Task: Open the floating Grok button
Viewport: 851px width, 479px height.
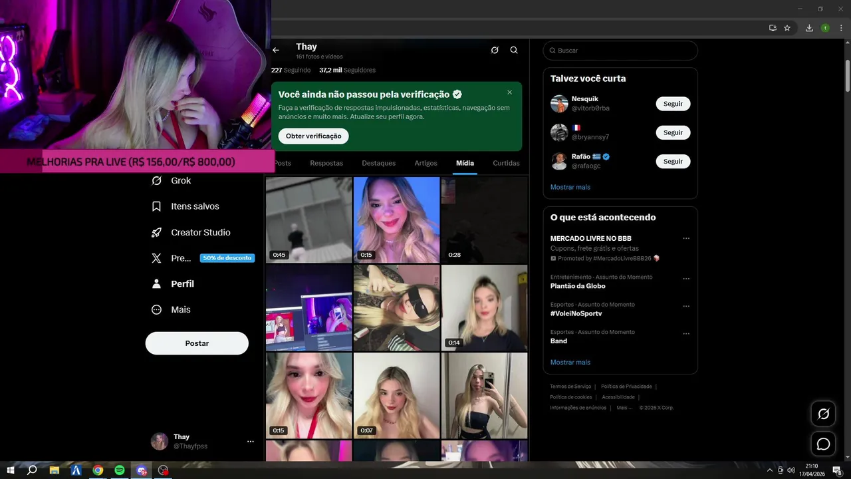Action: [x=823, y=414]
